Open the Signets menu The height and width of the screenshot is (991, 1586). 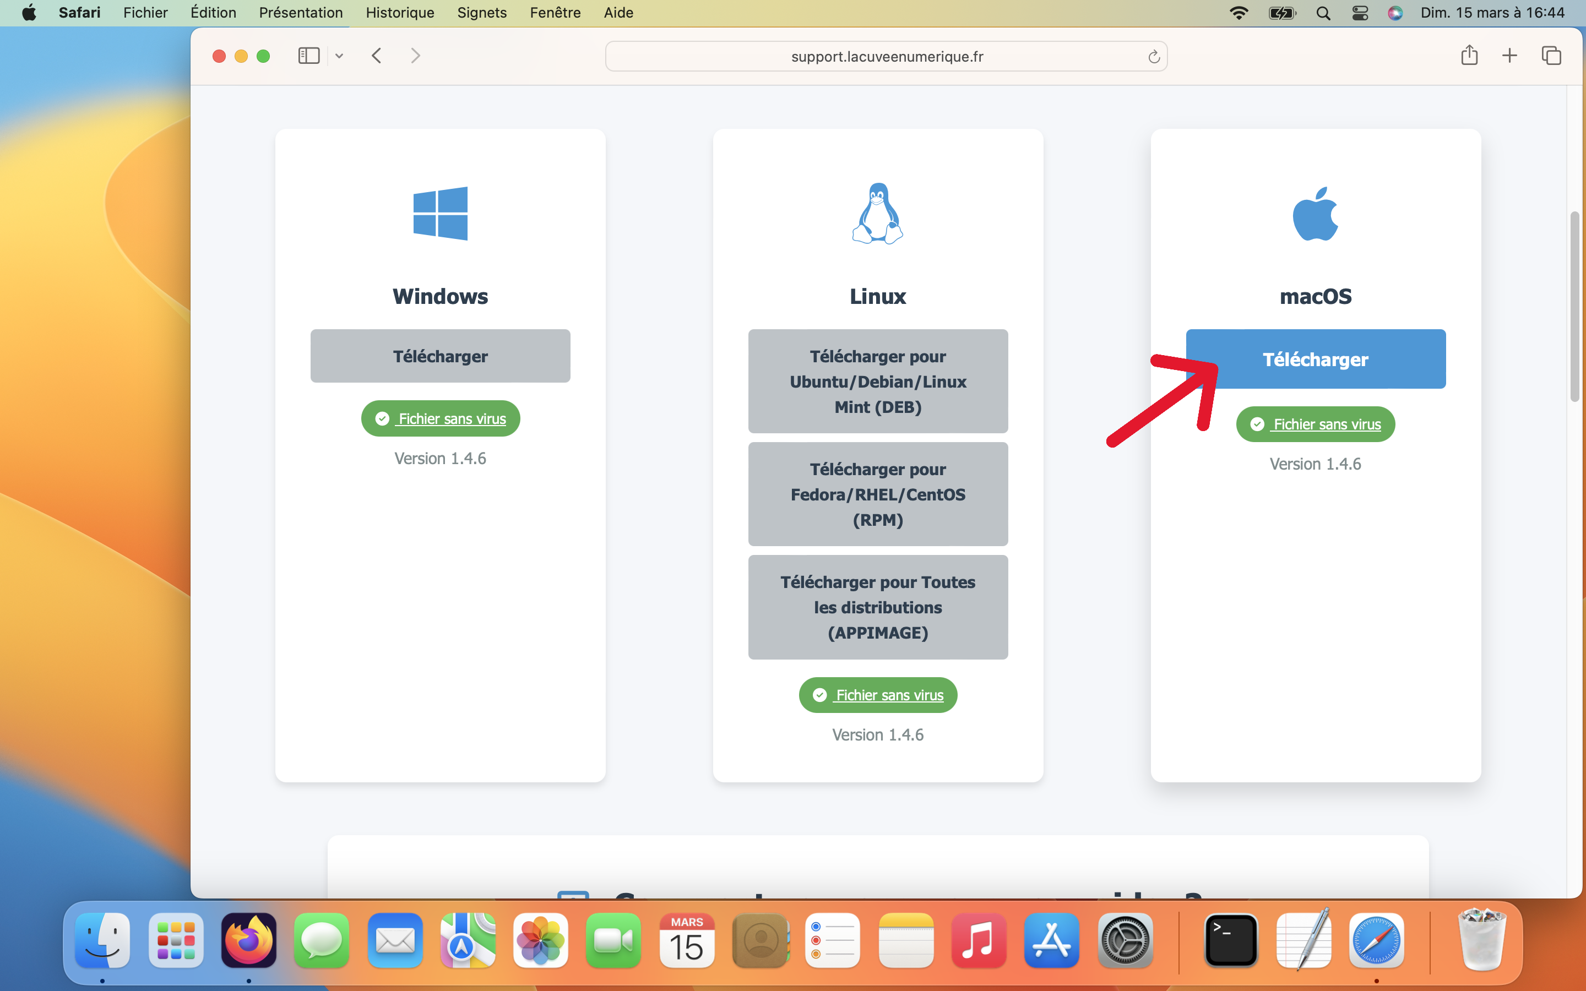(482, 13)
